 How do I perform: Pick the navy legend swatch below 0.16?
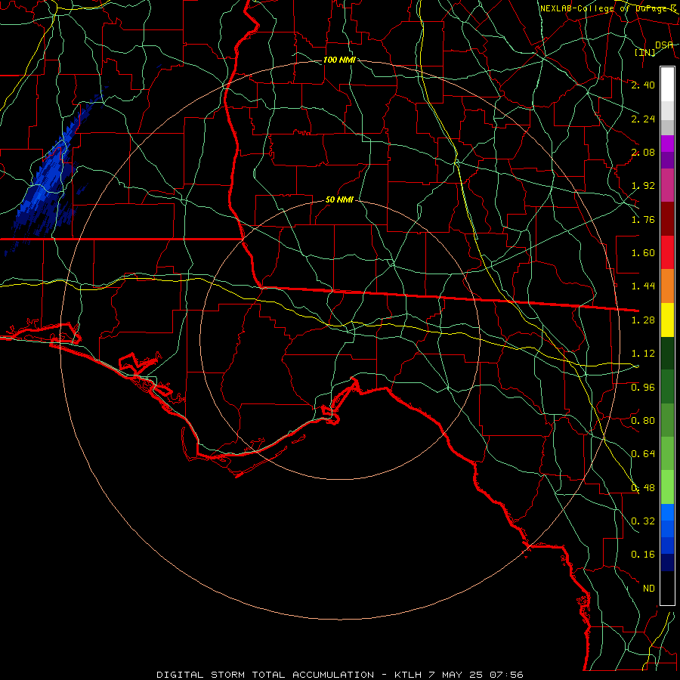[x=667, y=563]
